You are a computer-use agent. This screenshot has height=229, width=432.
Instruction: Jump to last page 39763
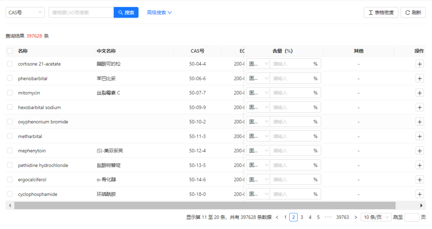click(342, 218)
